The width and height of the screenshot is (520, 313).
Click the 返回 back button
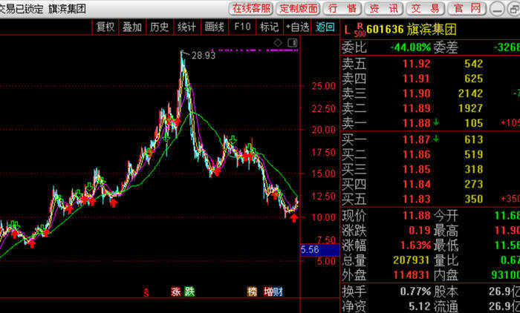(x=325, y=27)
